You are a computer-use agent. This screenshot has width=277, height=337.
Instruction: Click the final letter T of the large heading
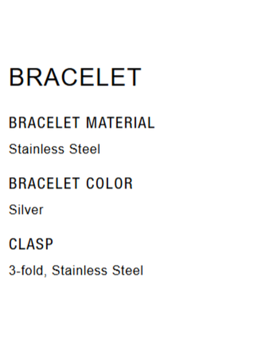click(x=134, y=77)
